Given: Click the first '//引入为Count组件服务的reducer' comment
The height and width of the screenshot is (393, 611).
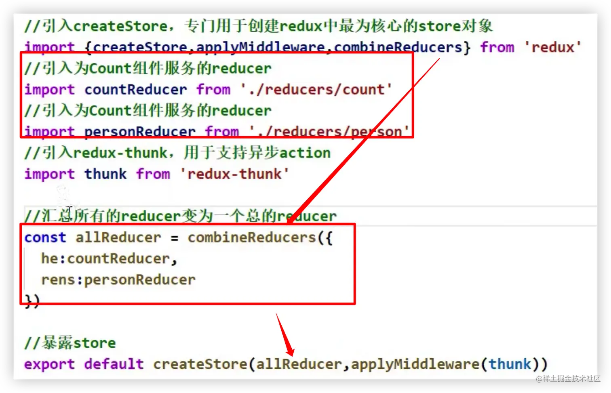Looking at the screenshot, I should [x=148, y=68].
